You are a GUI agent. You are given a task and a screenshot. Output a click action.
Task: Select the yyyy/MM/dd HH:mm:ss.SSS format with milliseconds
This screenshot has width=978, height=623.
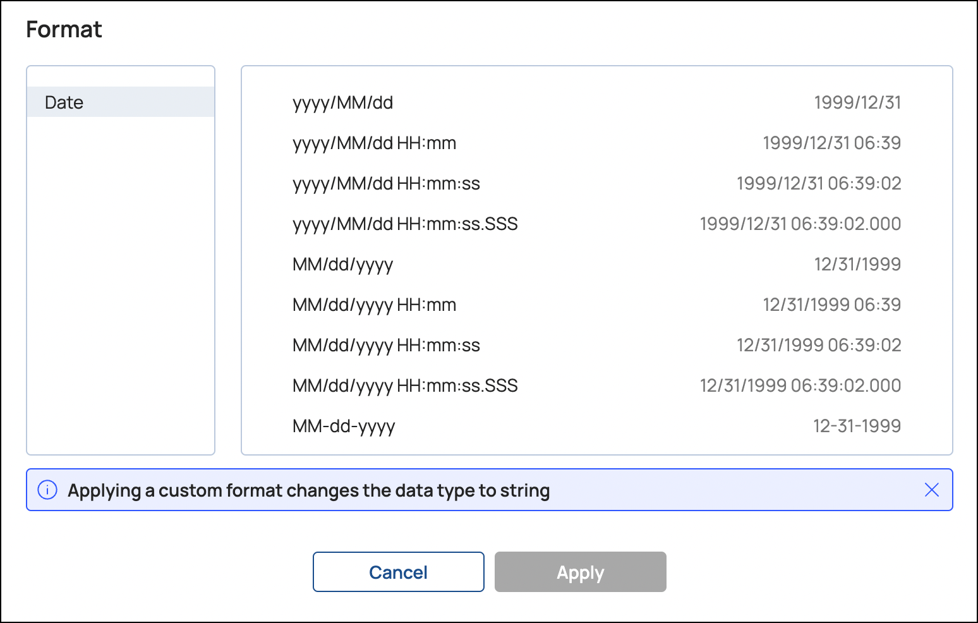(404, 224)
